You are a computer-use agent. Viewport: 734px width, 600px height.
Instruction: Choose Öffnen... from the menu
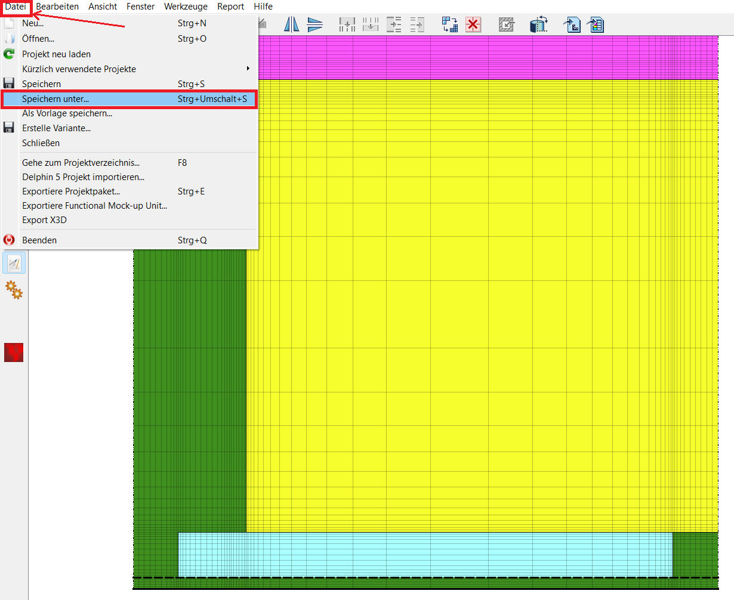[x=129, y=39]
